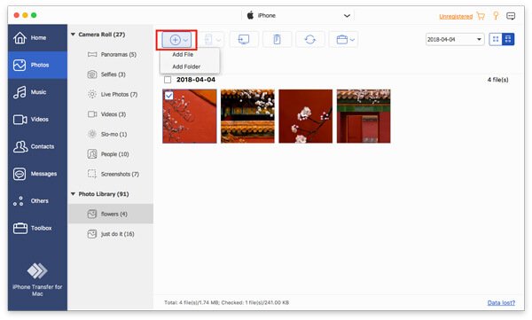This screenshot has height=320, width=532.
Task: Click the Unregistered link
Action: click(x=456, y=17)
